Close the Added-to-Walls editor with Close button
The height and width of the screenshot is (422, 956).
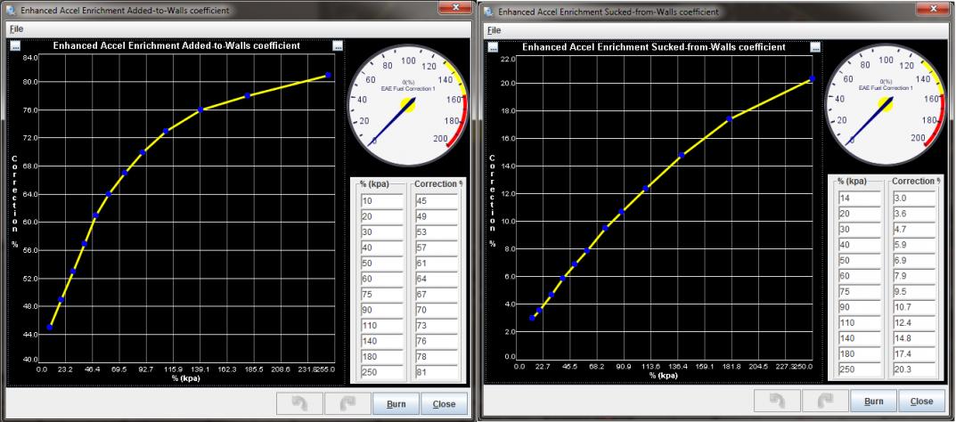click(443, 403)
